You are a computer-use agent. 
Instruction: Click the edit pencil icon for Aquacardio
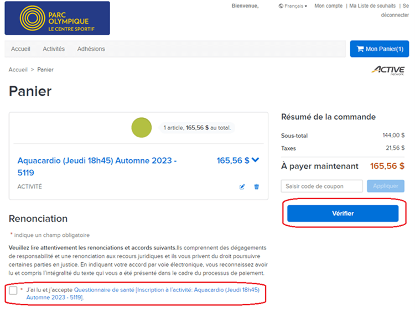point(242,187)
